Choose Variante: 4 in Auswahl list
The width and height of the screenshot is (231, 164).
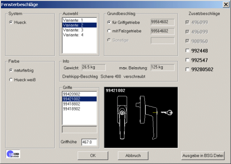[x=80, y=35]
